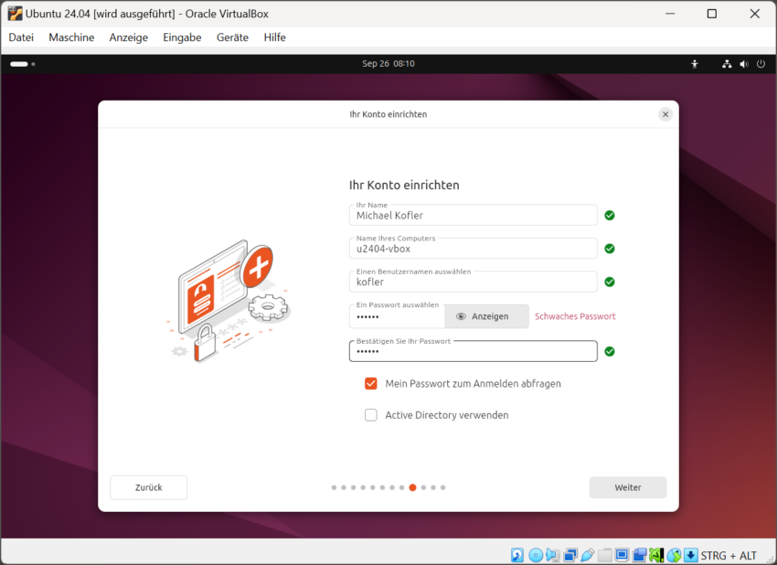Screen dimensions: 777x565
Task: Click the recording icon in status bar
Action: [x=639, y=555]
